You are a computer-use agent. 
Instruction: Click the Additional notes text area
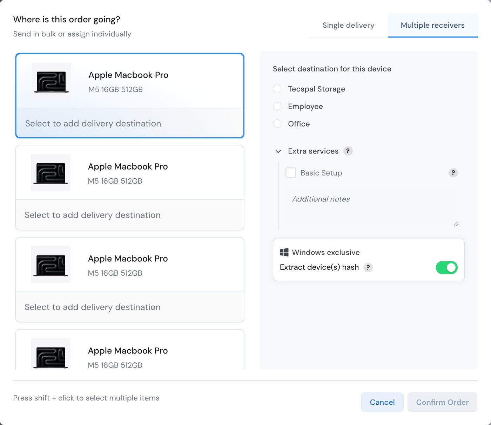(x=372, y=208)
